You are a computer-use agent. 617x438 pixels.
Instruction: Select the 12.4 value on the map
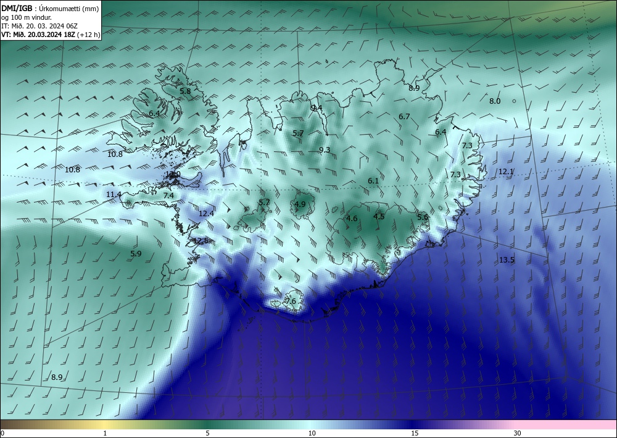[x=206, y=214]
